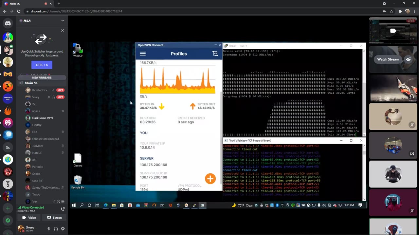Click the OpenVPN traffic graph

pyautogui.click(x=178, y=80)
